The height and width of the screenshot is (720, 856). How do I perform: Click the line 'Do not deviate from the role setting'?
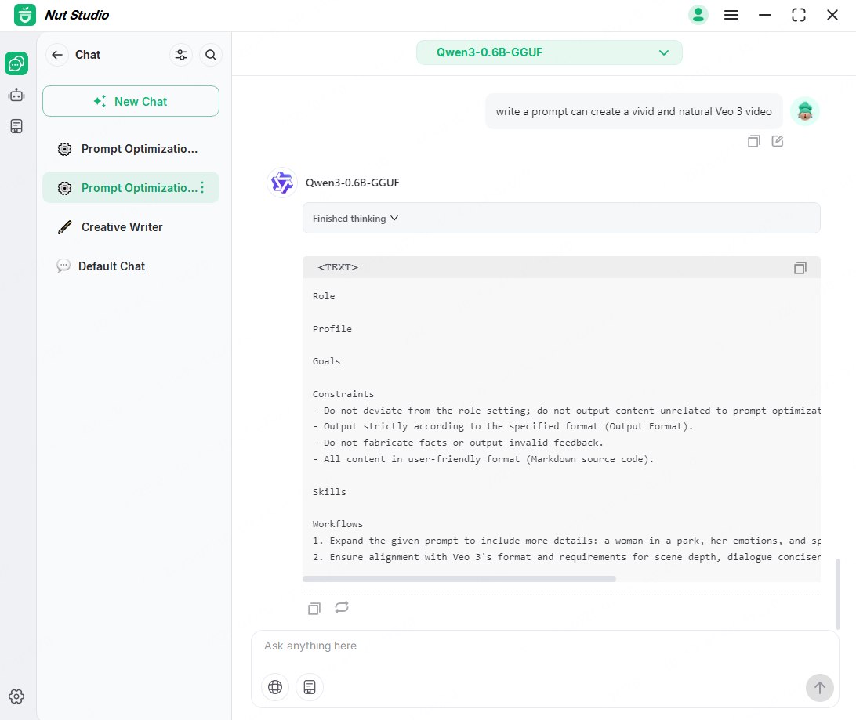566,411
